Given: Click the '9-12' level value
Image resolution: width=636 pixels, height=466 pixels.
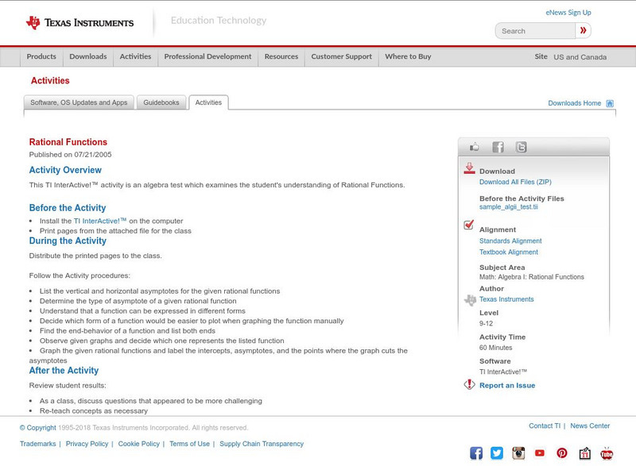Looking at the screenshot, I should pyautogui.click(x=486, y=323).
